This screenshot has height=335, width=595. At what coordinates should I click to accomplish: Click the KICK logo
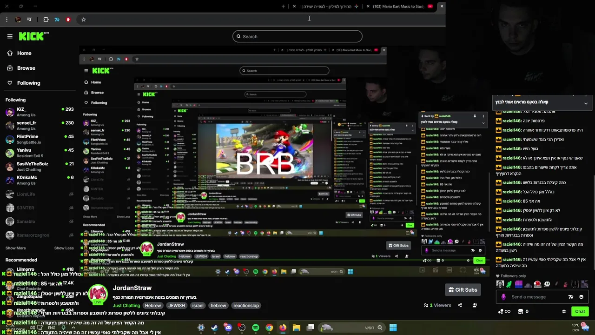tap(33, 36)
